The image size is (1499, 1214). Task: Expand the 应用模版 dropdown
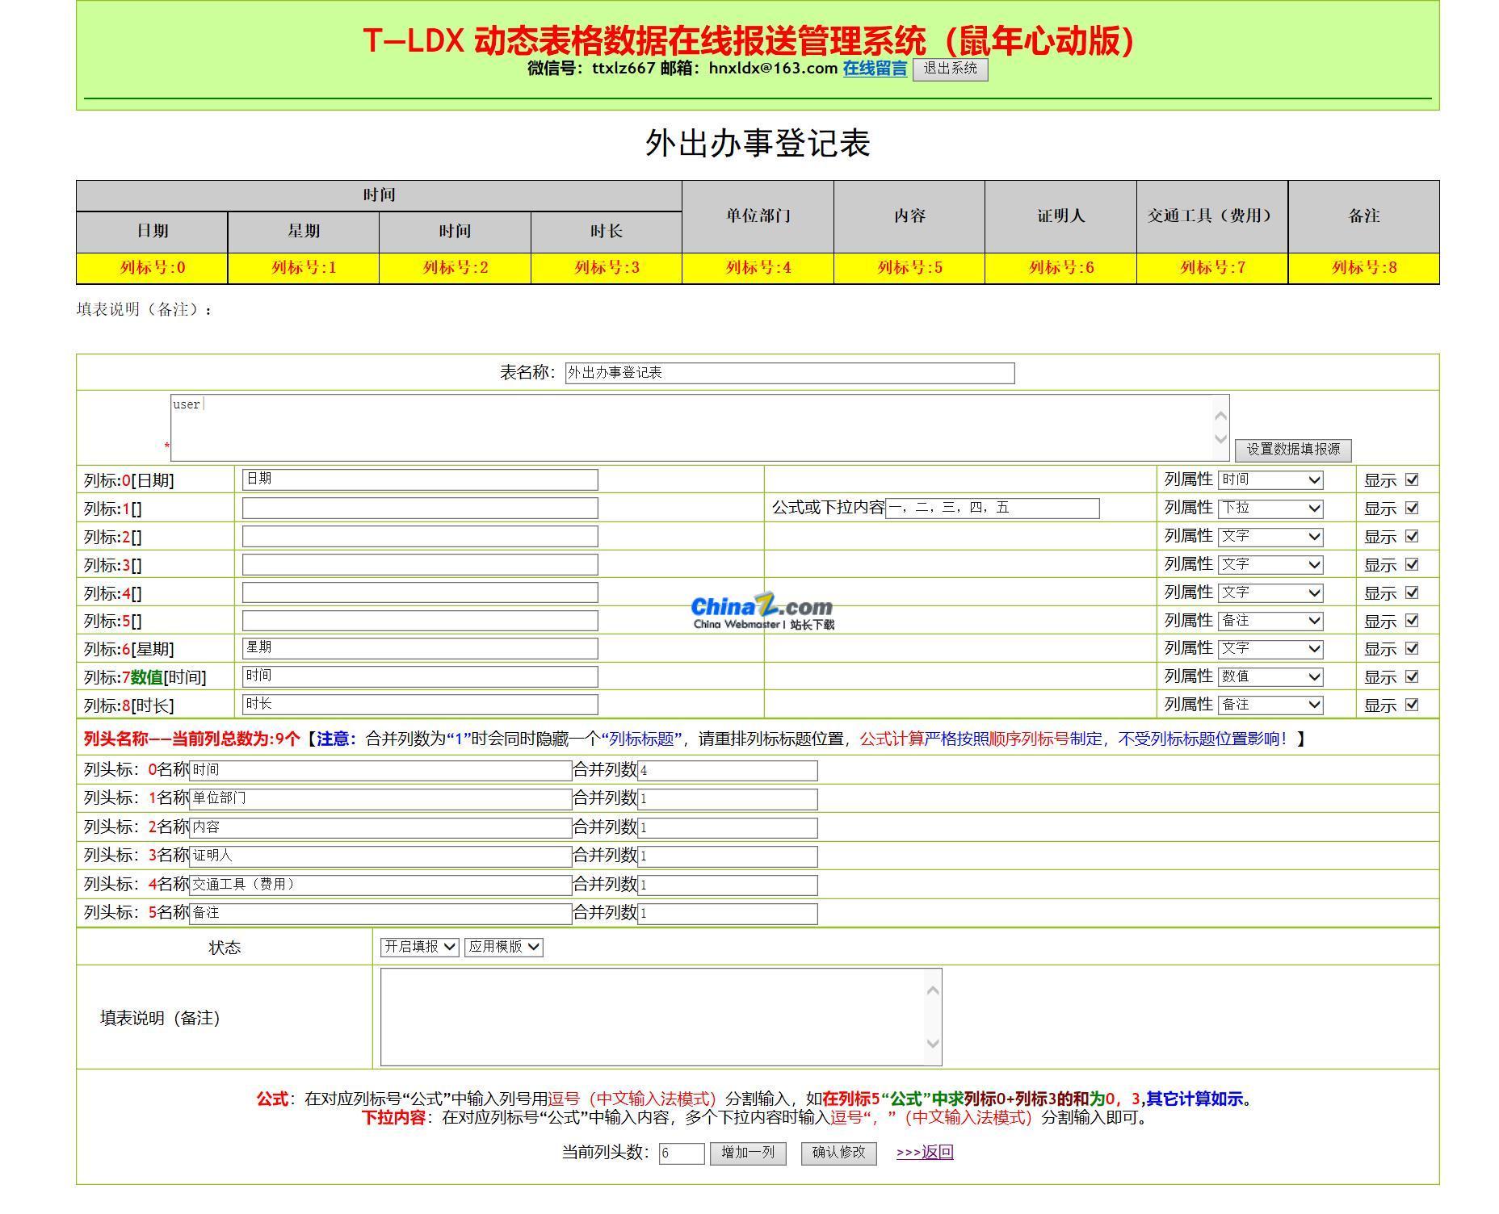[x=503, y=947]
